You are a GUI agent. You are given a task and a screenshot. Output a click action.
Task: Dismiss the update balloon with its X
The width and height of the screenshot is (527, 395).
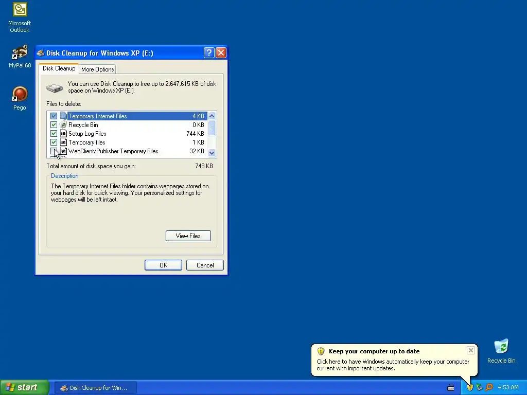coord(470,350)
